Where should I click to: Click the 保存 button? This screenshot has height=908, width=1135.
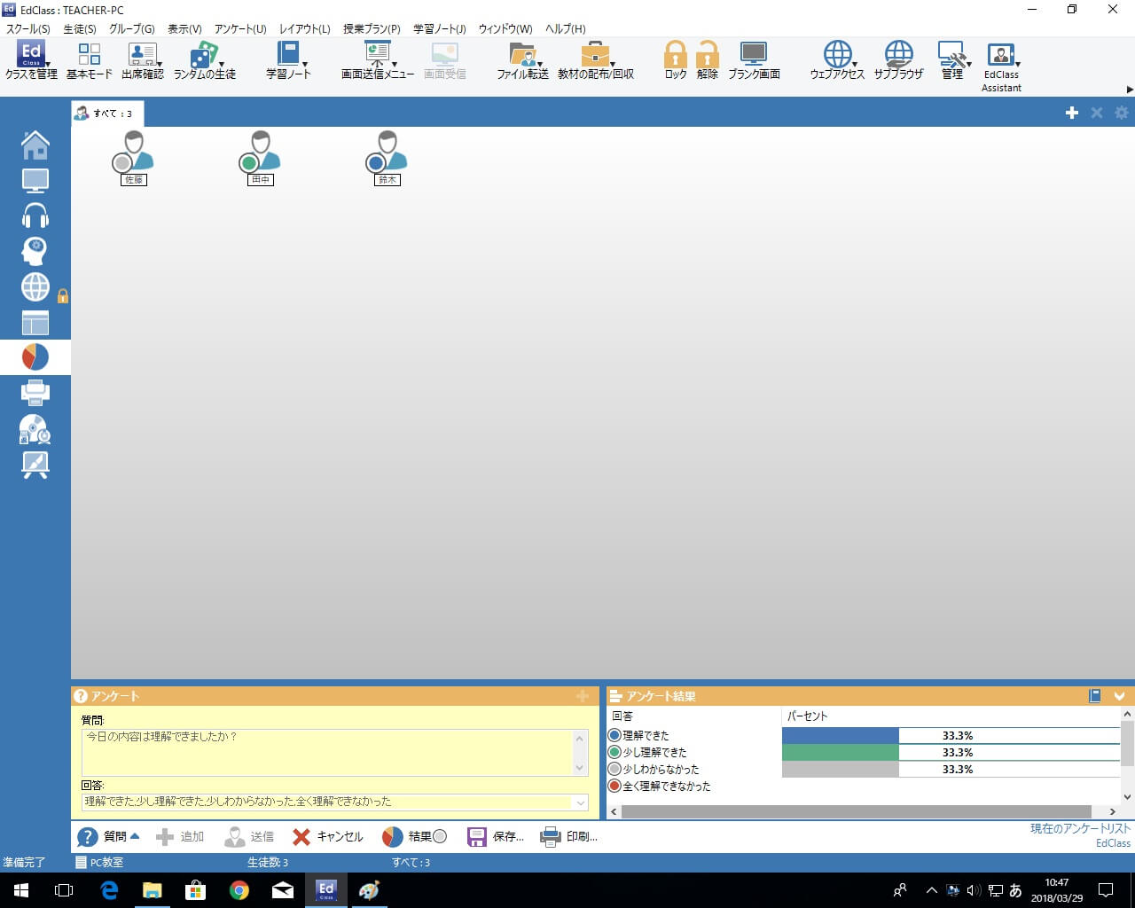[x=496, y=836]
